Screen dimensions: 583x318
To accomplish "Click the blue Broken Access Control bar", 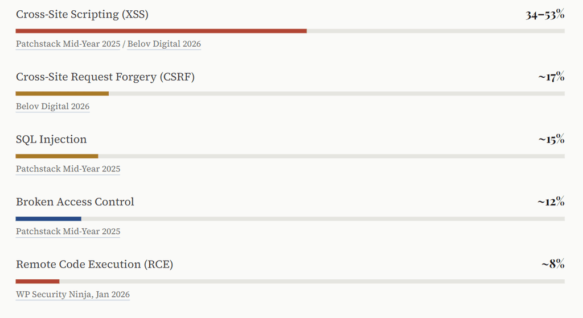I will click(48, 218).
